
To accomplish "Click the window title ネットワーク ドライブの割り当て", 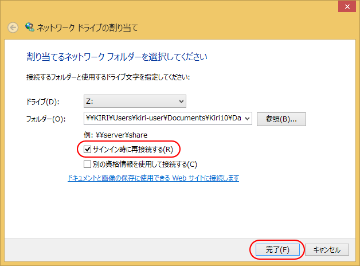I will point(87,28).
